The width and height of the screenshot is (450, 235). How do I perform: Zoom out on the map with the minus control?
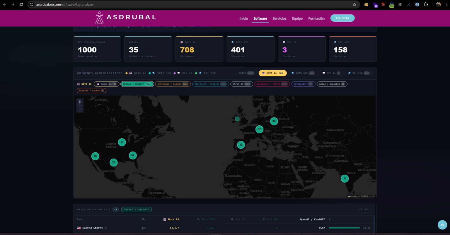(80, 109)
